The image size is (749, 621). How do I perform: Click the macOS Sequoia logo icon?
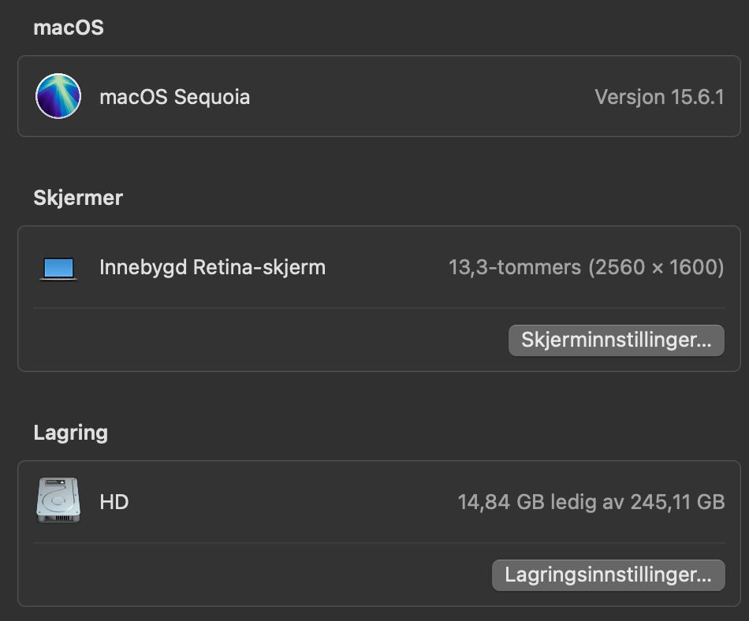[58, 96]
